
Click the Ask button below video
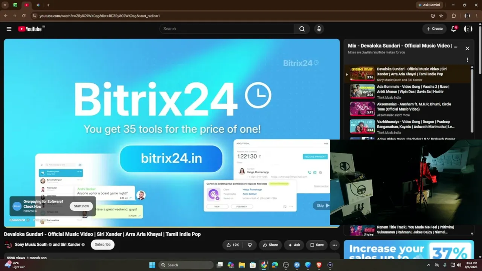[294, 245]
